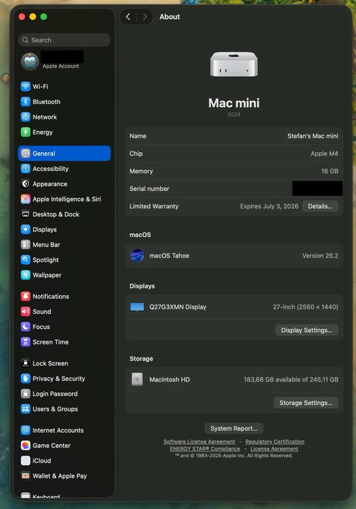Select the Displays sun icon

(25, 229)
